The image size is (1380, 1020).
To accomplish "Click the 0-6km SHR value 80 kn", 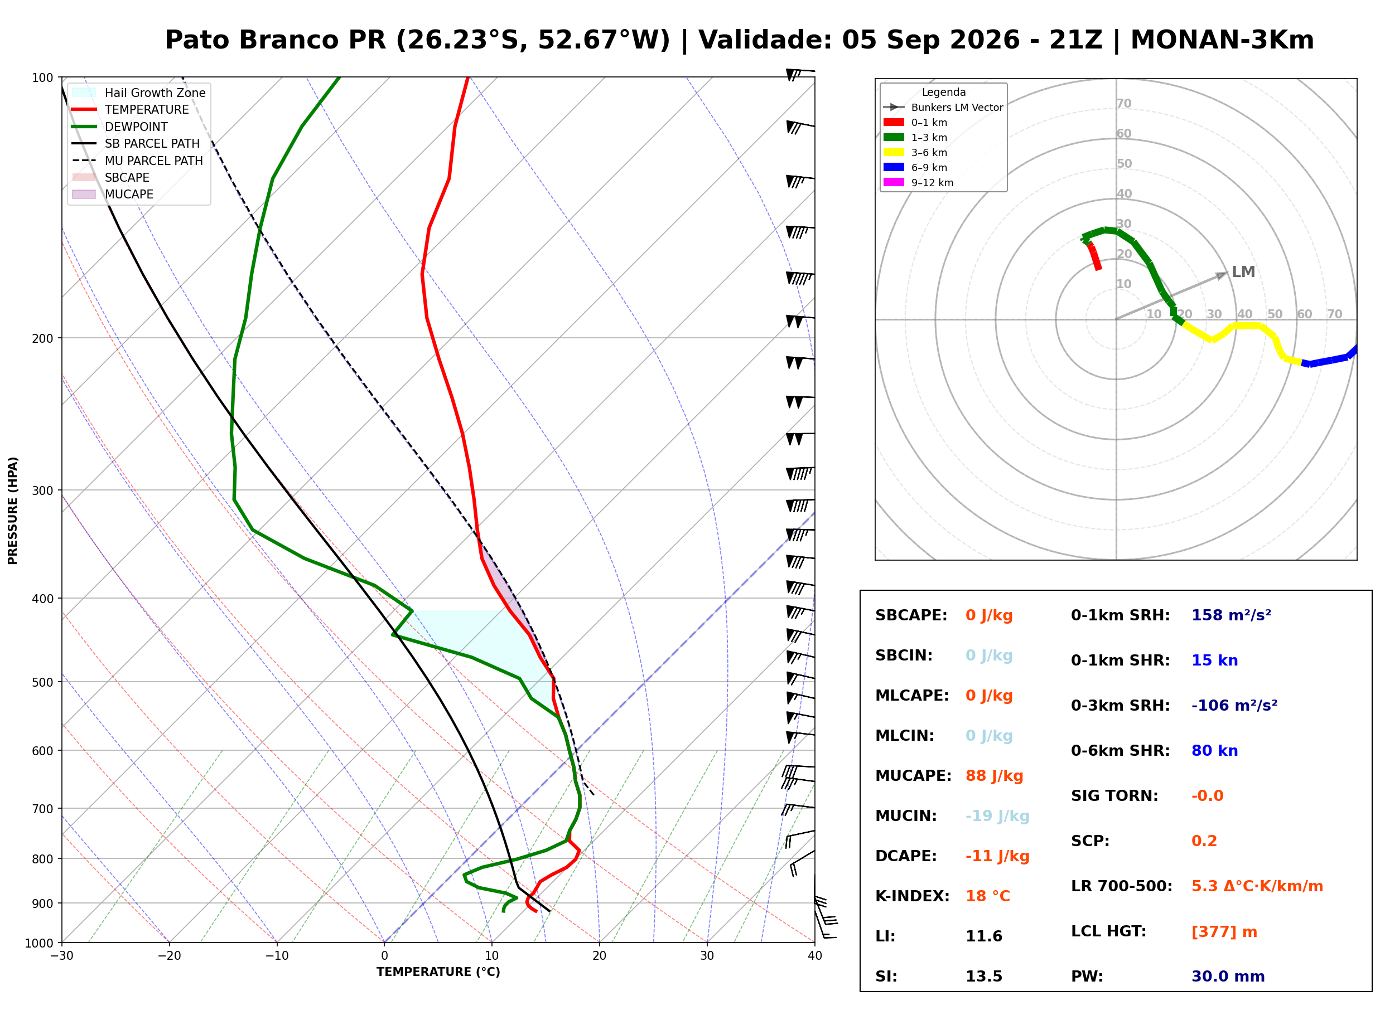I will coord(1214,750).
